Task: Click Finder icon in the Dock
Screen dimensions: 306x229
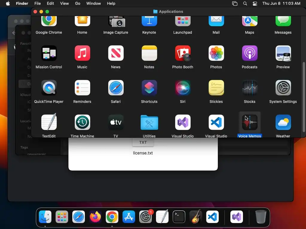Action: pos(45,217)
